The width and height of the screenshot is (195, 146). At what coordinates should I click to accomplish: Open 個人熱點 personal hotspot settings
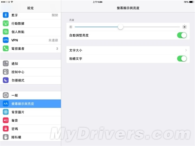pyautogui.click(x=31, y=32)
